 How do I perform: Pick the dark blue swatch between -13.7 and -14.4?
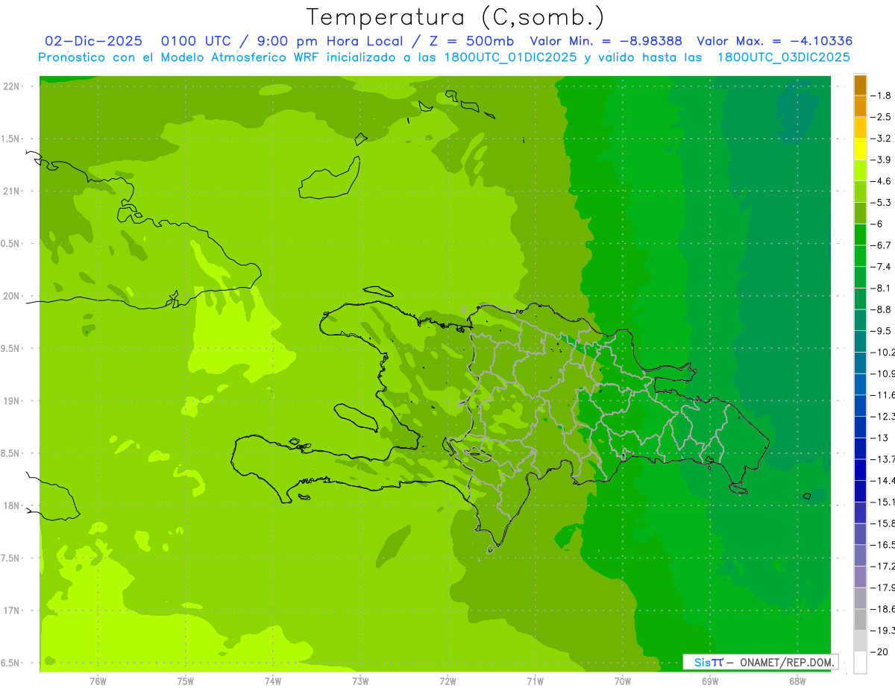(860, 470)
